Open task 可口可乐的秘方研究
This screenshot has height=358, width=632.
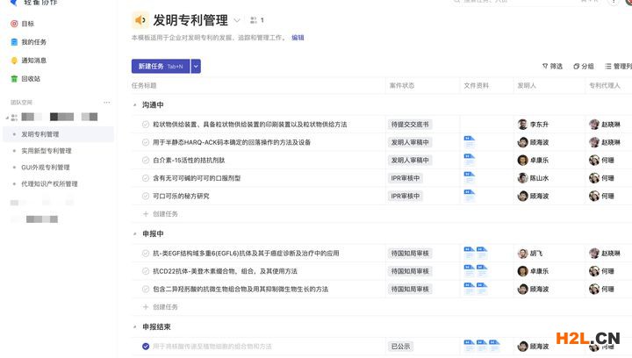(181, 197)
